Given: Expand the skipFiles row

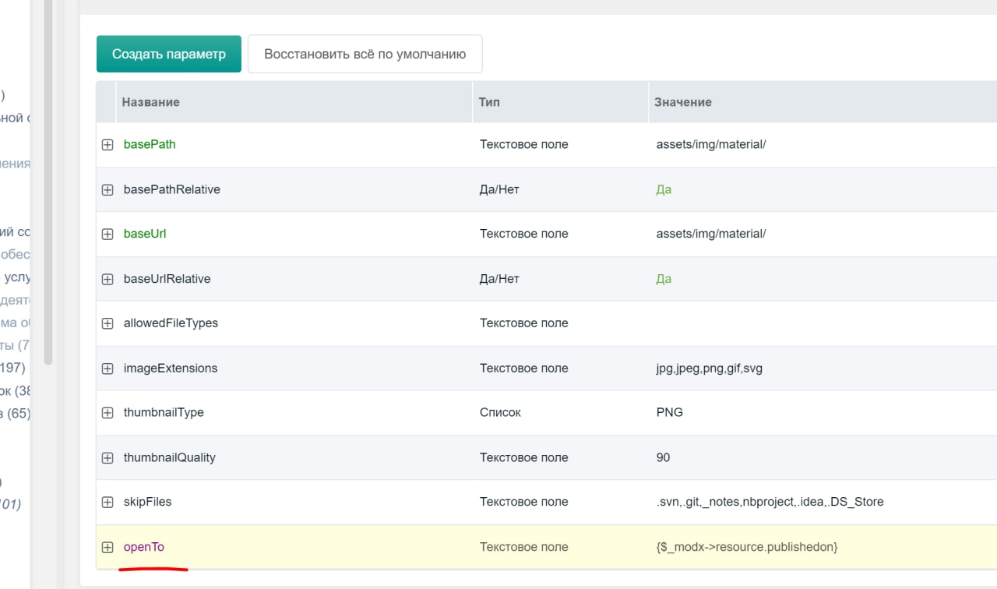Looking at the screenshot, I should click(x=107, y=503).
